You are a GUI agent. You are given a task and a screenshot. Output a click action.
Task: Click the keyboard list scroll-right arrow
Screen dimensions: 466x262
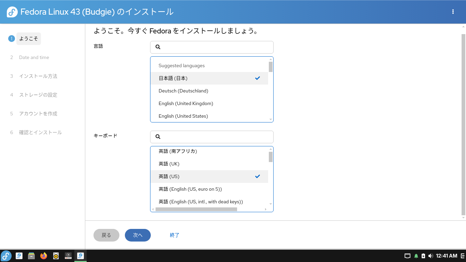pos(266,209)
